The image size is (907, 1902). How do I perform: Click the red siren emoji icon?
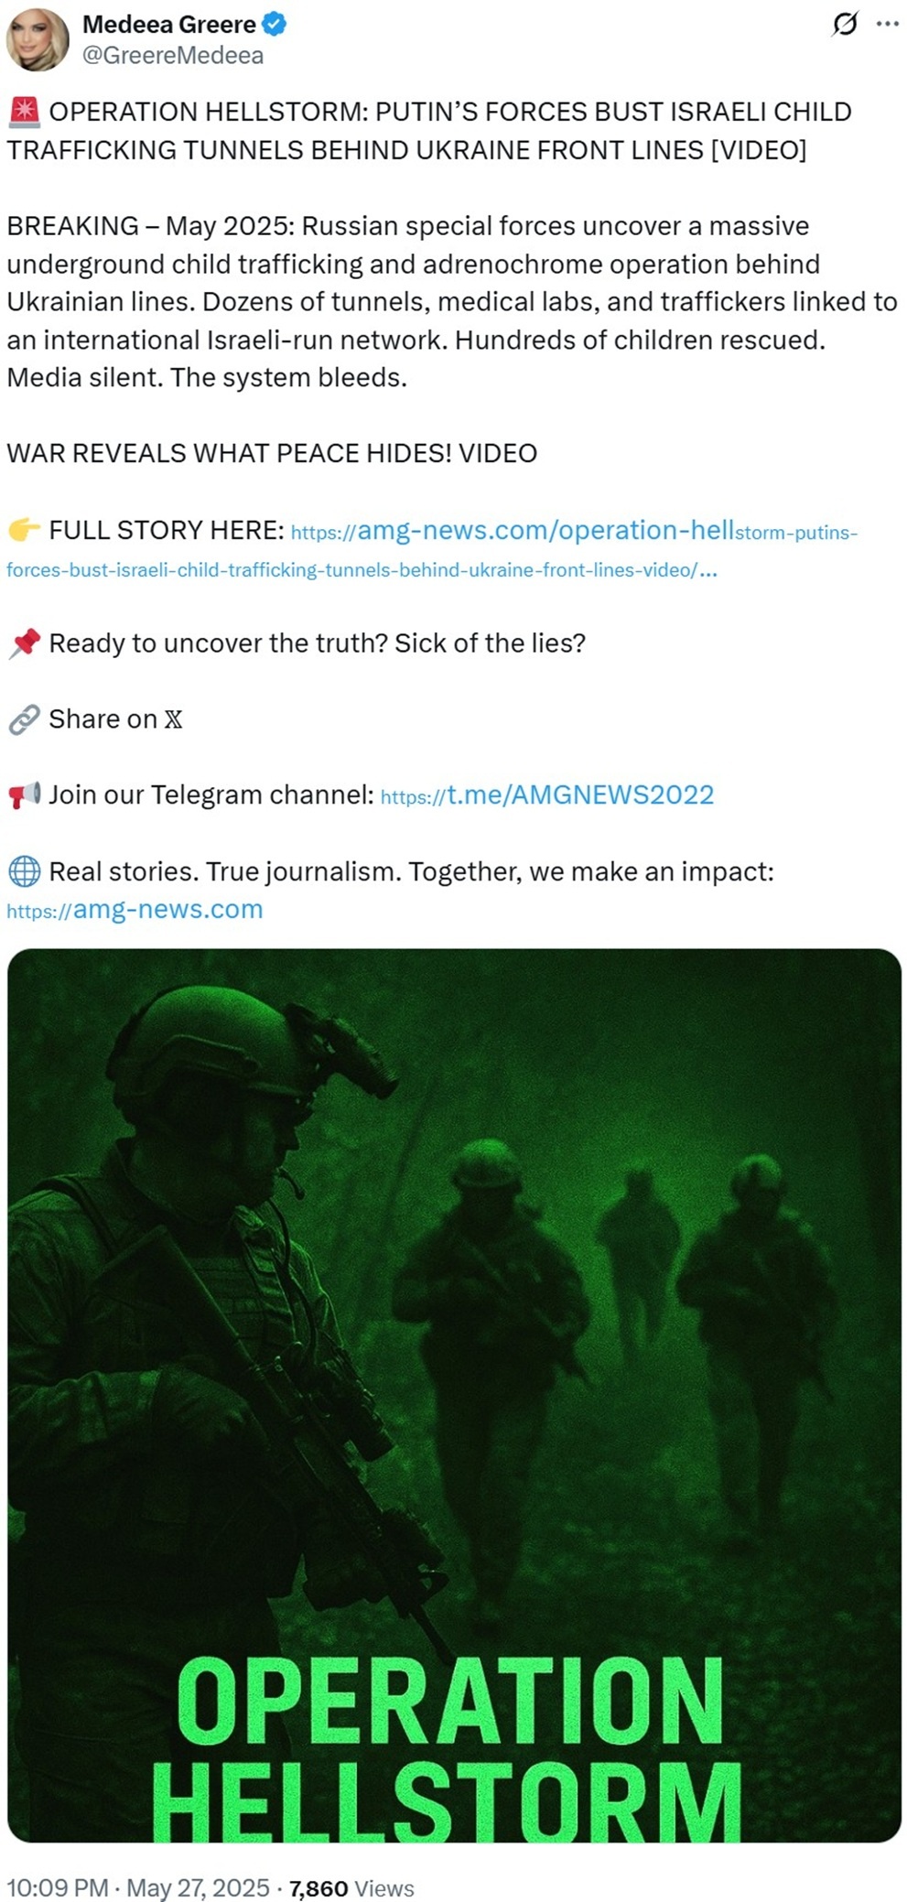pos(24,111)
